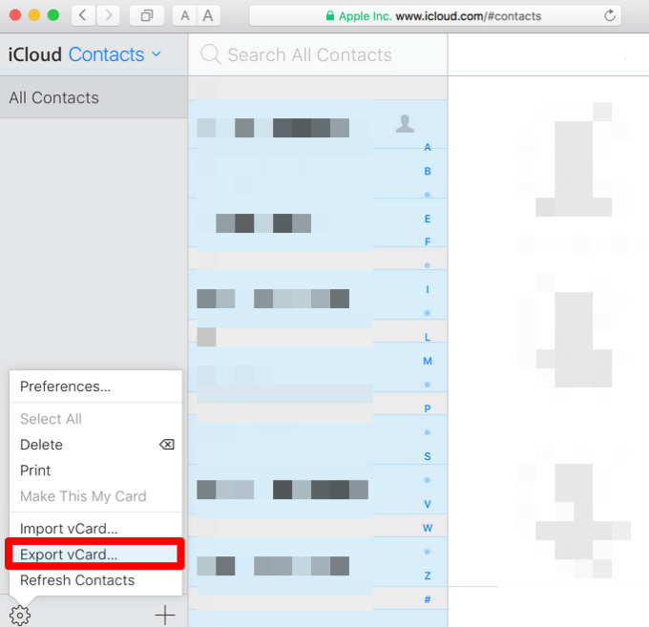Jump to index letter L
The width and height of the screenshot is (649, 627).
(x=428, y=337)
